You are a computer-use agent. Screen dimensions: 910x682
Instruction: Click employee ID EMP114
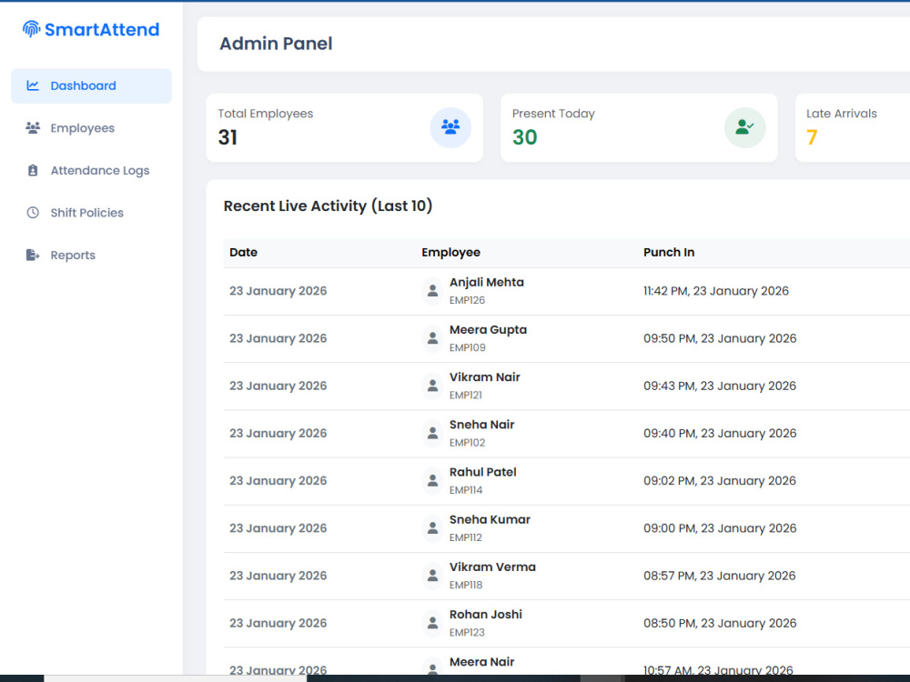click(x=465, y=491)
